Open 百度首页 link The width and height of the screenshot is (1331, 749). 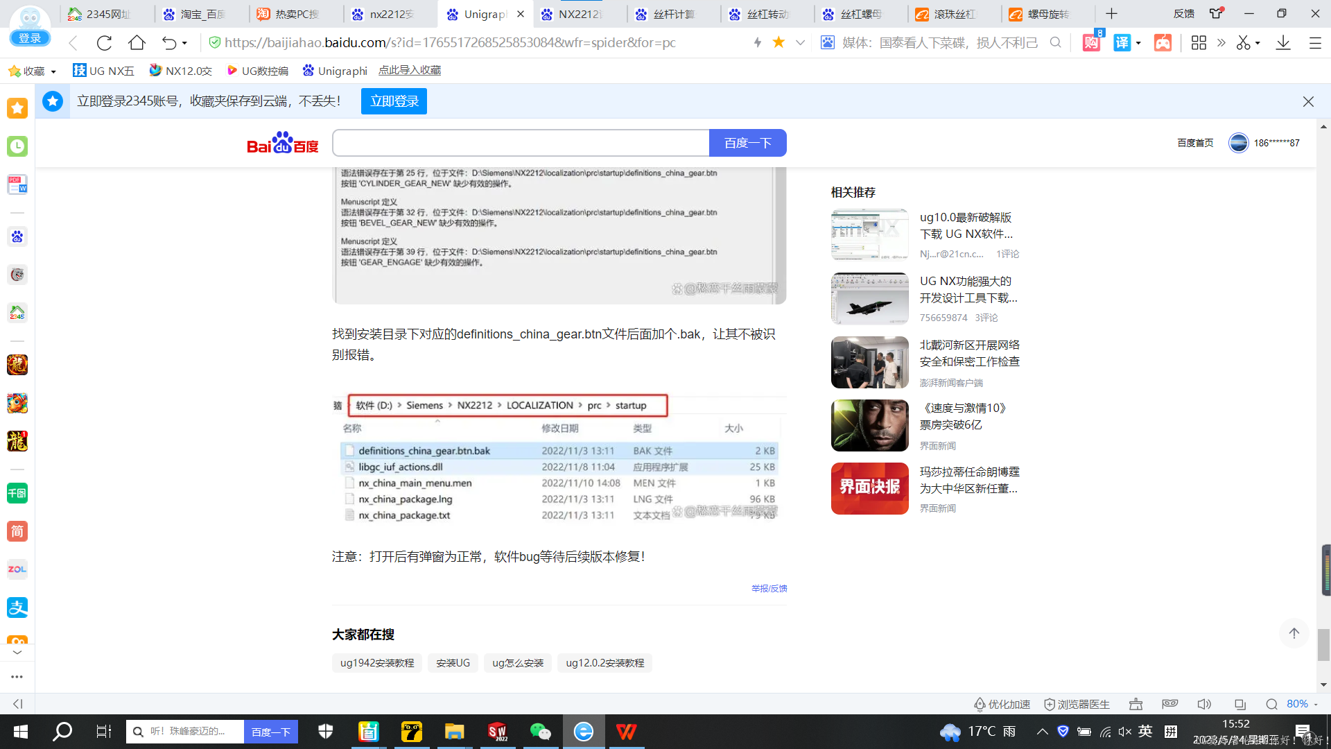coord(1195,143)
